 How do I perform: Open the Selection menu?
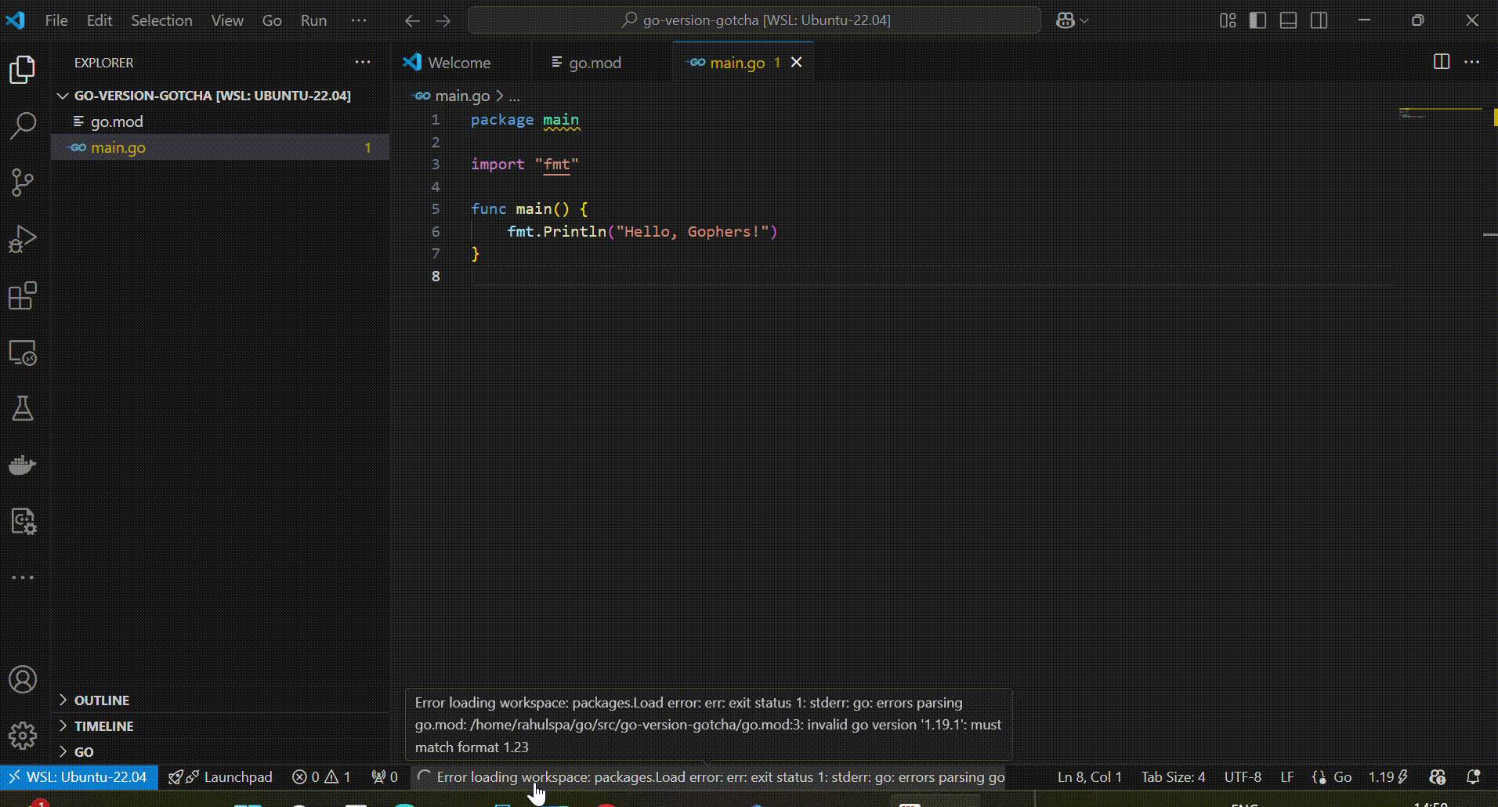(x=161, y=20)
